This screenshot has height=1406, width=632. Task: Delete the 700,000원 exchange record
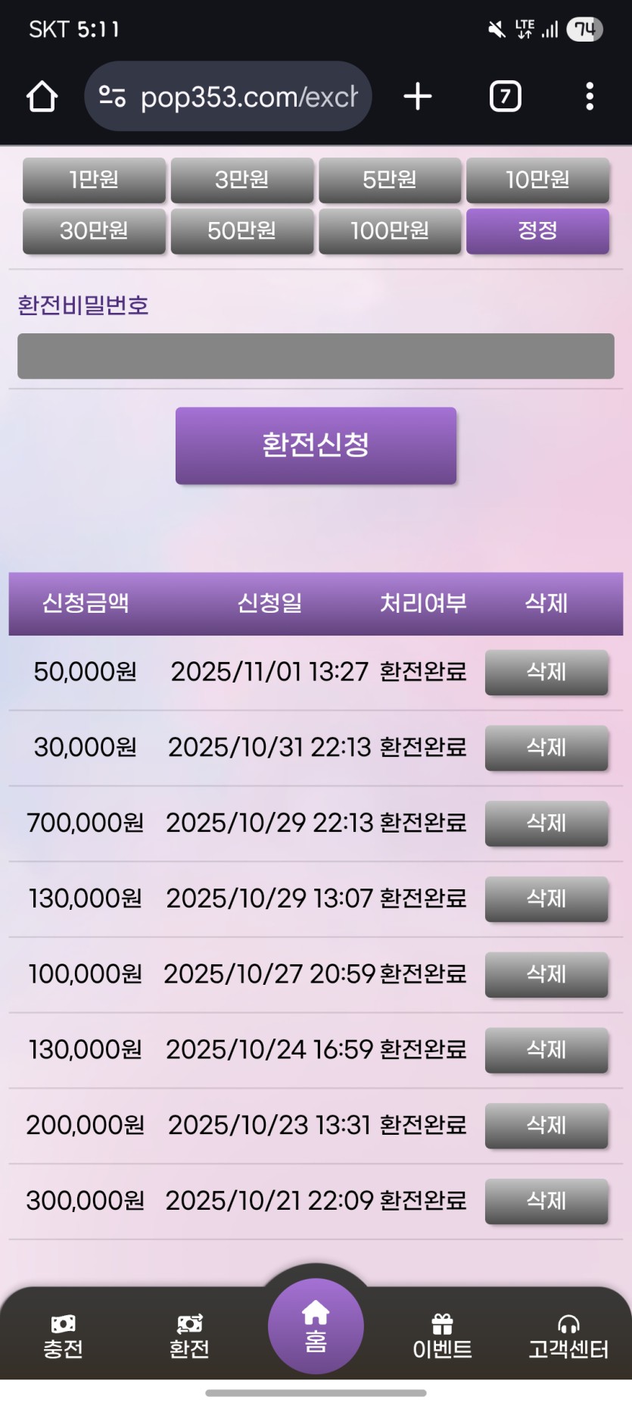[x=546, y=823]
